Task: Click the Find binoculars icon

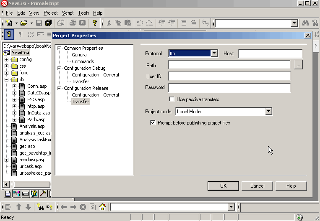Action: point(305,23)
